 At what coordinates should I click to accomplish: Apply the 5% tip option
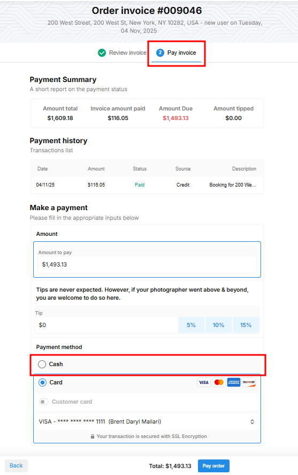point(192,325)
